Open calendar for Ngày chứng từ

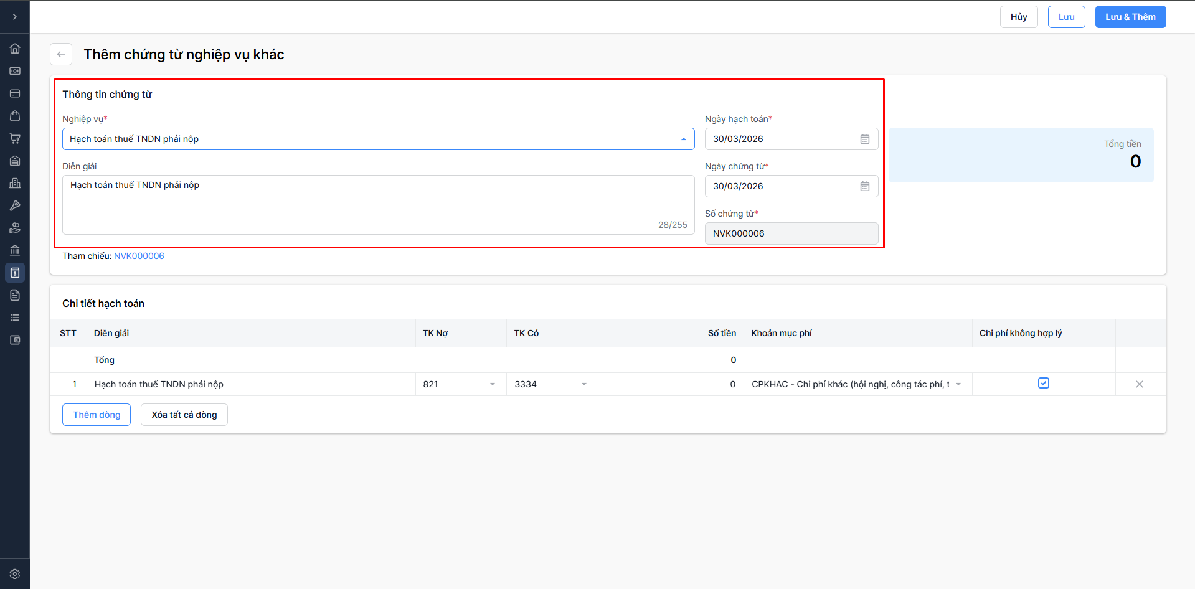point(864,186)
